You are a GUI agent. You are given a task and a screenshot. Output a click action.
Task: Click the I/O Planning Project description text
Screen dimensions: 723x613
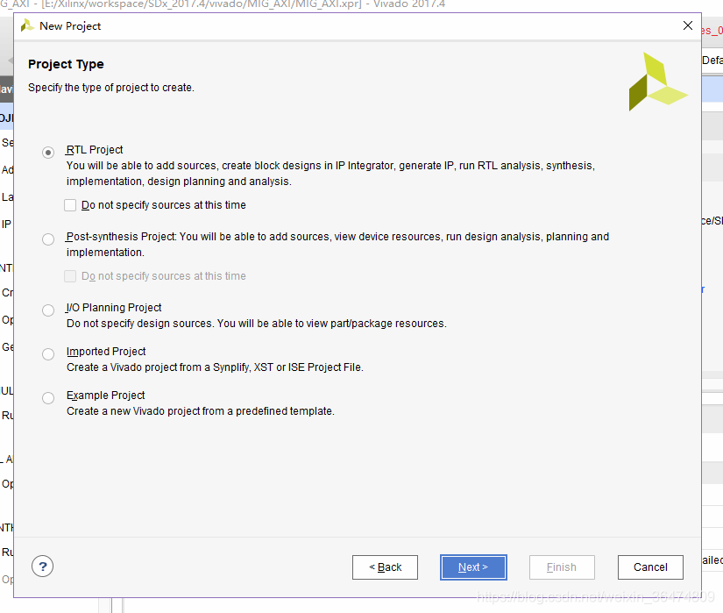[x=257, y=324]
